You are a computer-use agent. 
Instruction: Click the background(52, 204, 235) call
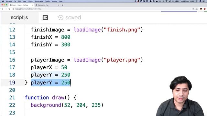point(67,105)
